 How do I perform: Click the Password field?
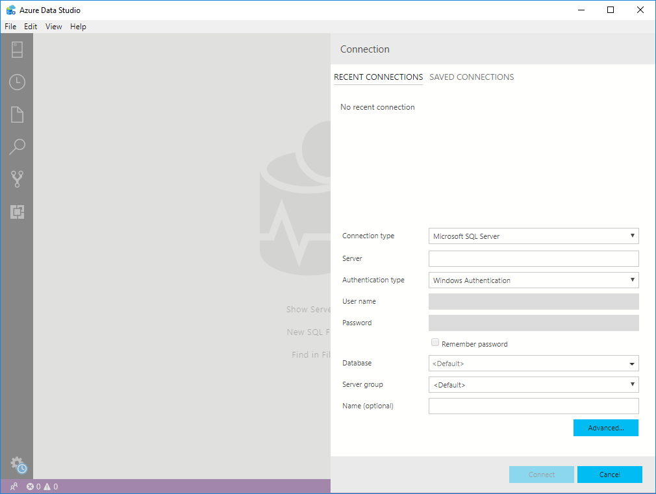tap(533, 323)
